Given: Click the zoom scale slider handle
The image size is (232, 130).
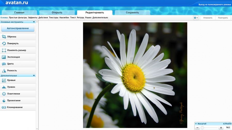Looking at the screenshot, I should coord(202,128).
